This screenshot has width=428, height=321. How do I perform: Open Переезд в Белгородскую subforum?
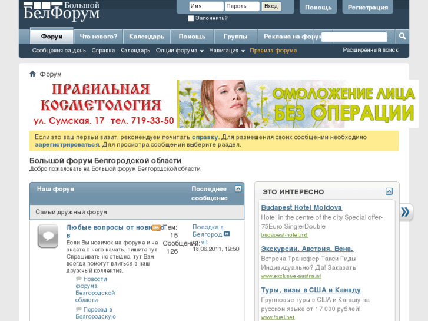pos(95,313)
